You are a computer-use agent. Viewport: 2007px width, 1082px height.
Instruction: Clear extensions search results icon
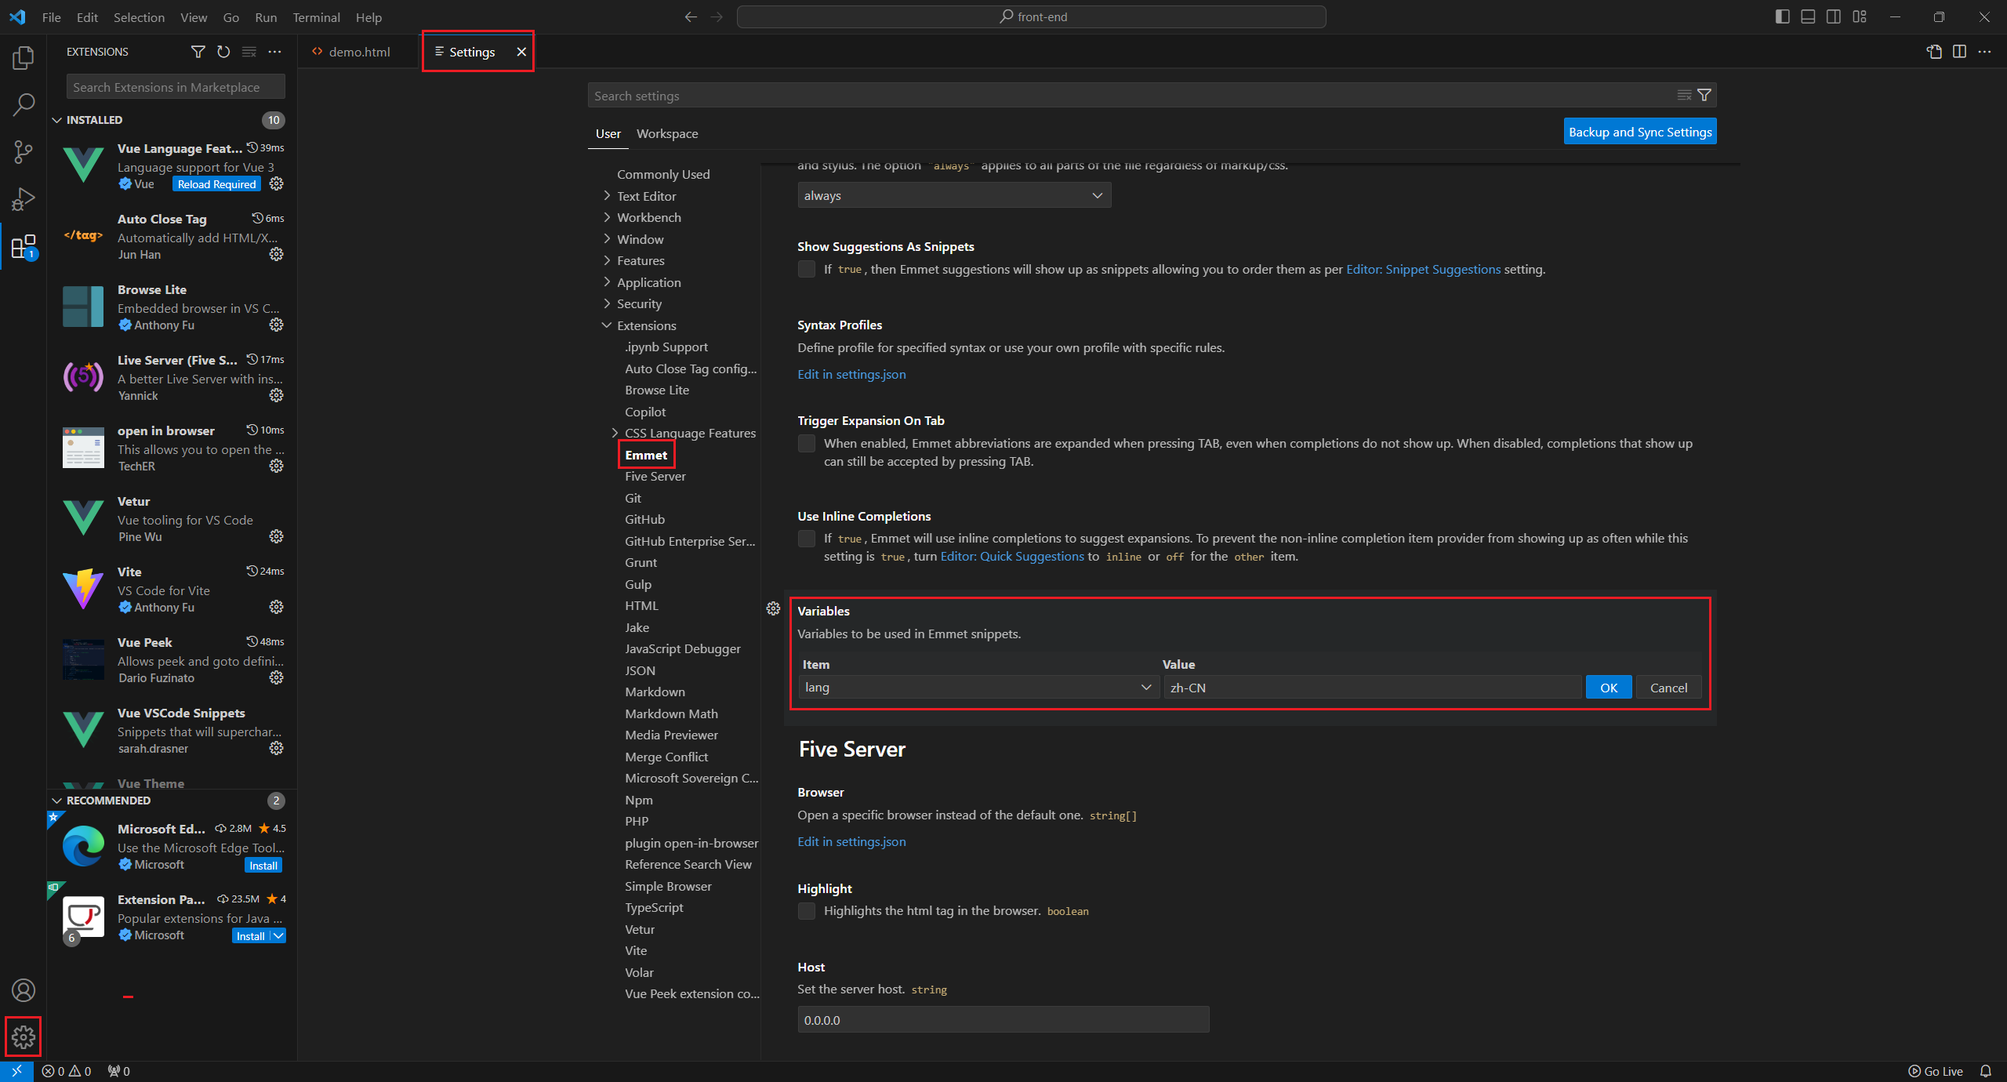[x=249, y=52]
